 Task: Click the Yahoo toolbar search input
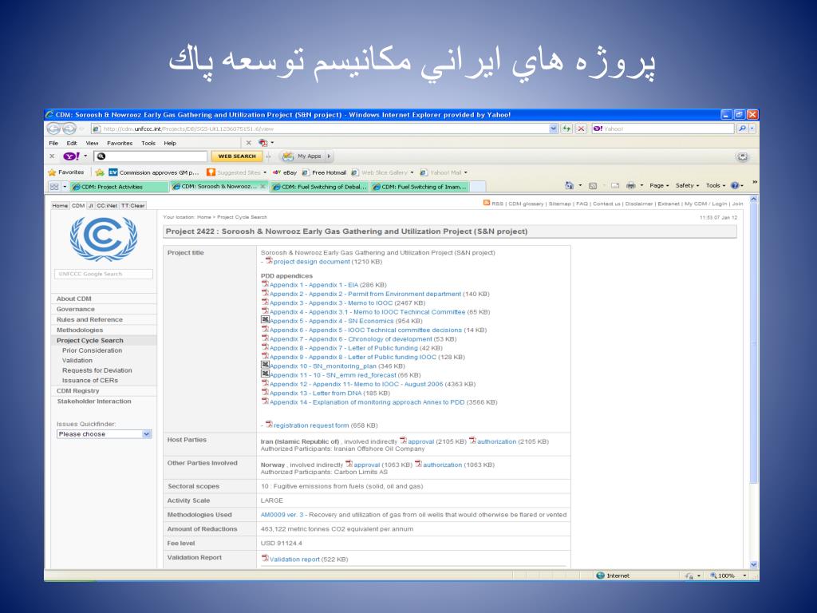pos(151,156)
